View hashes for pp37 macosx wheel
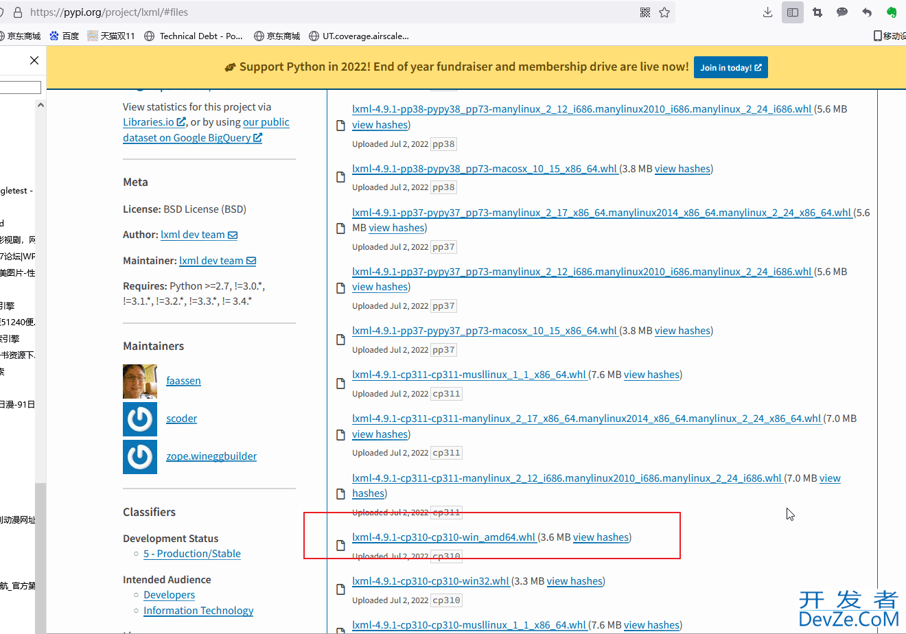Image resolution: width=906 pixels, height=634 pixels. tap(683, 331)
